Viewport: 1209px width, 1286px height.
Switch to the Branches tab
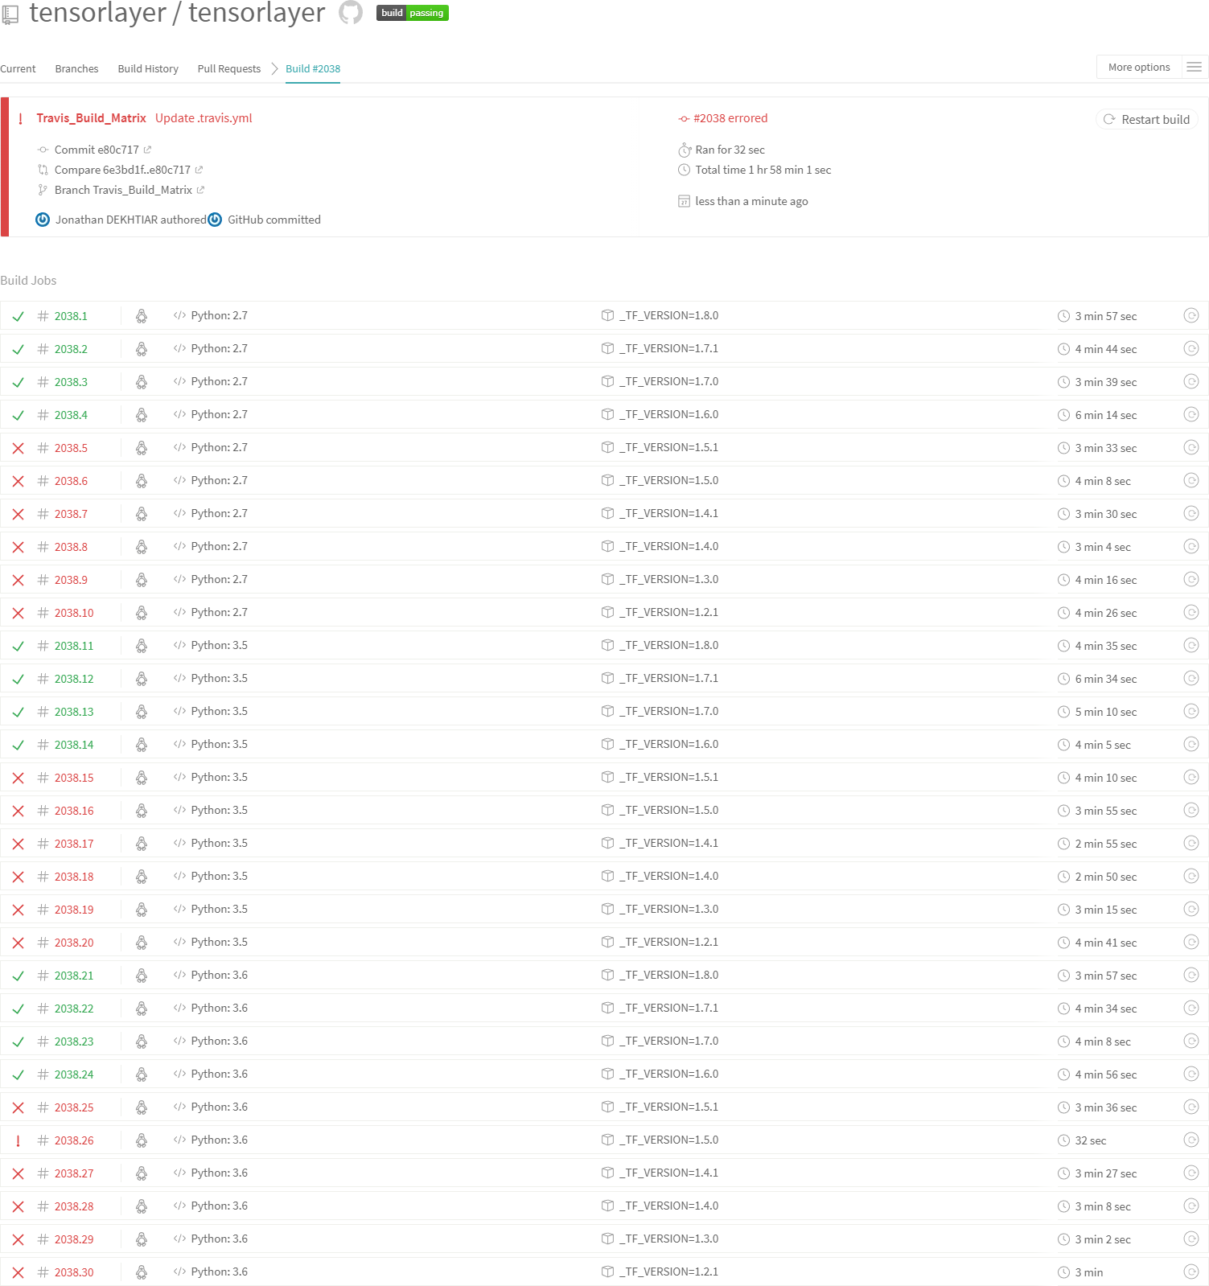(76, 68)
